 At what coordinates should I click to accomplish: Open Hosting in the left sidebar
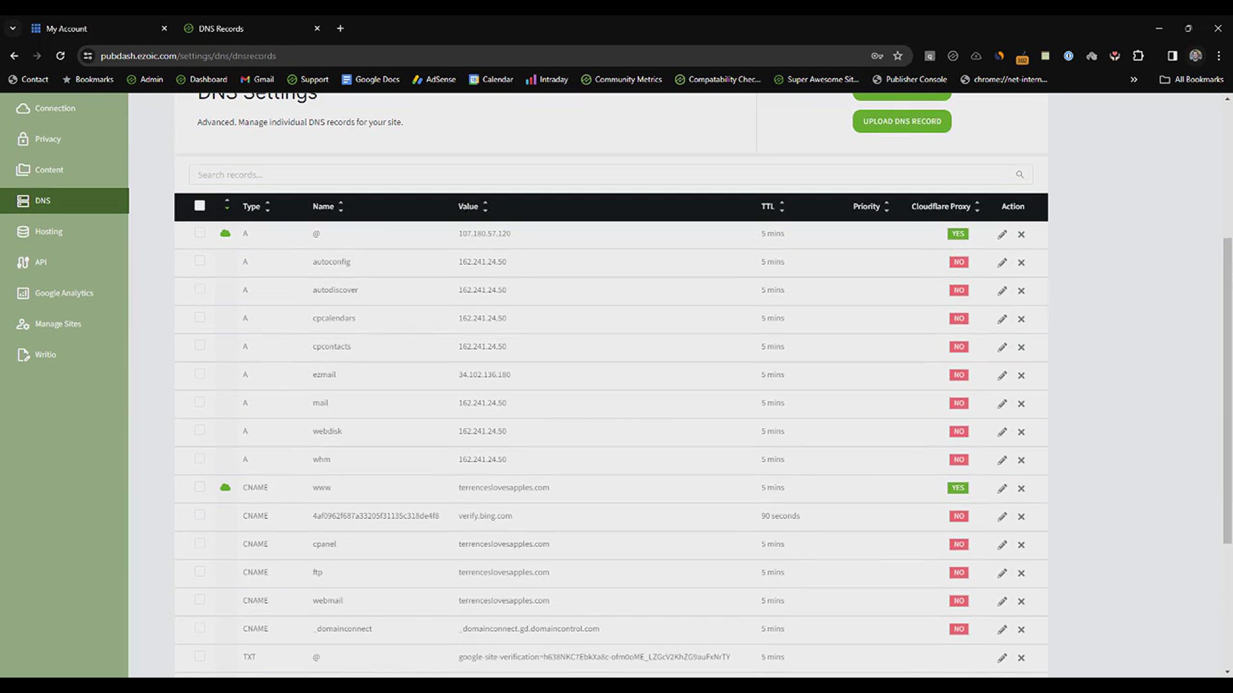(x=48, y=232)
